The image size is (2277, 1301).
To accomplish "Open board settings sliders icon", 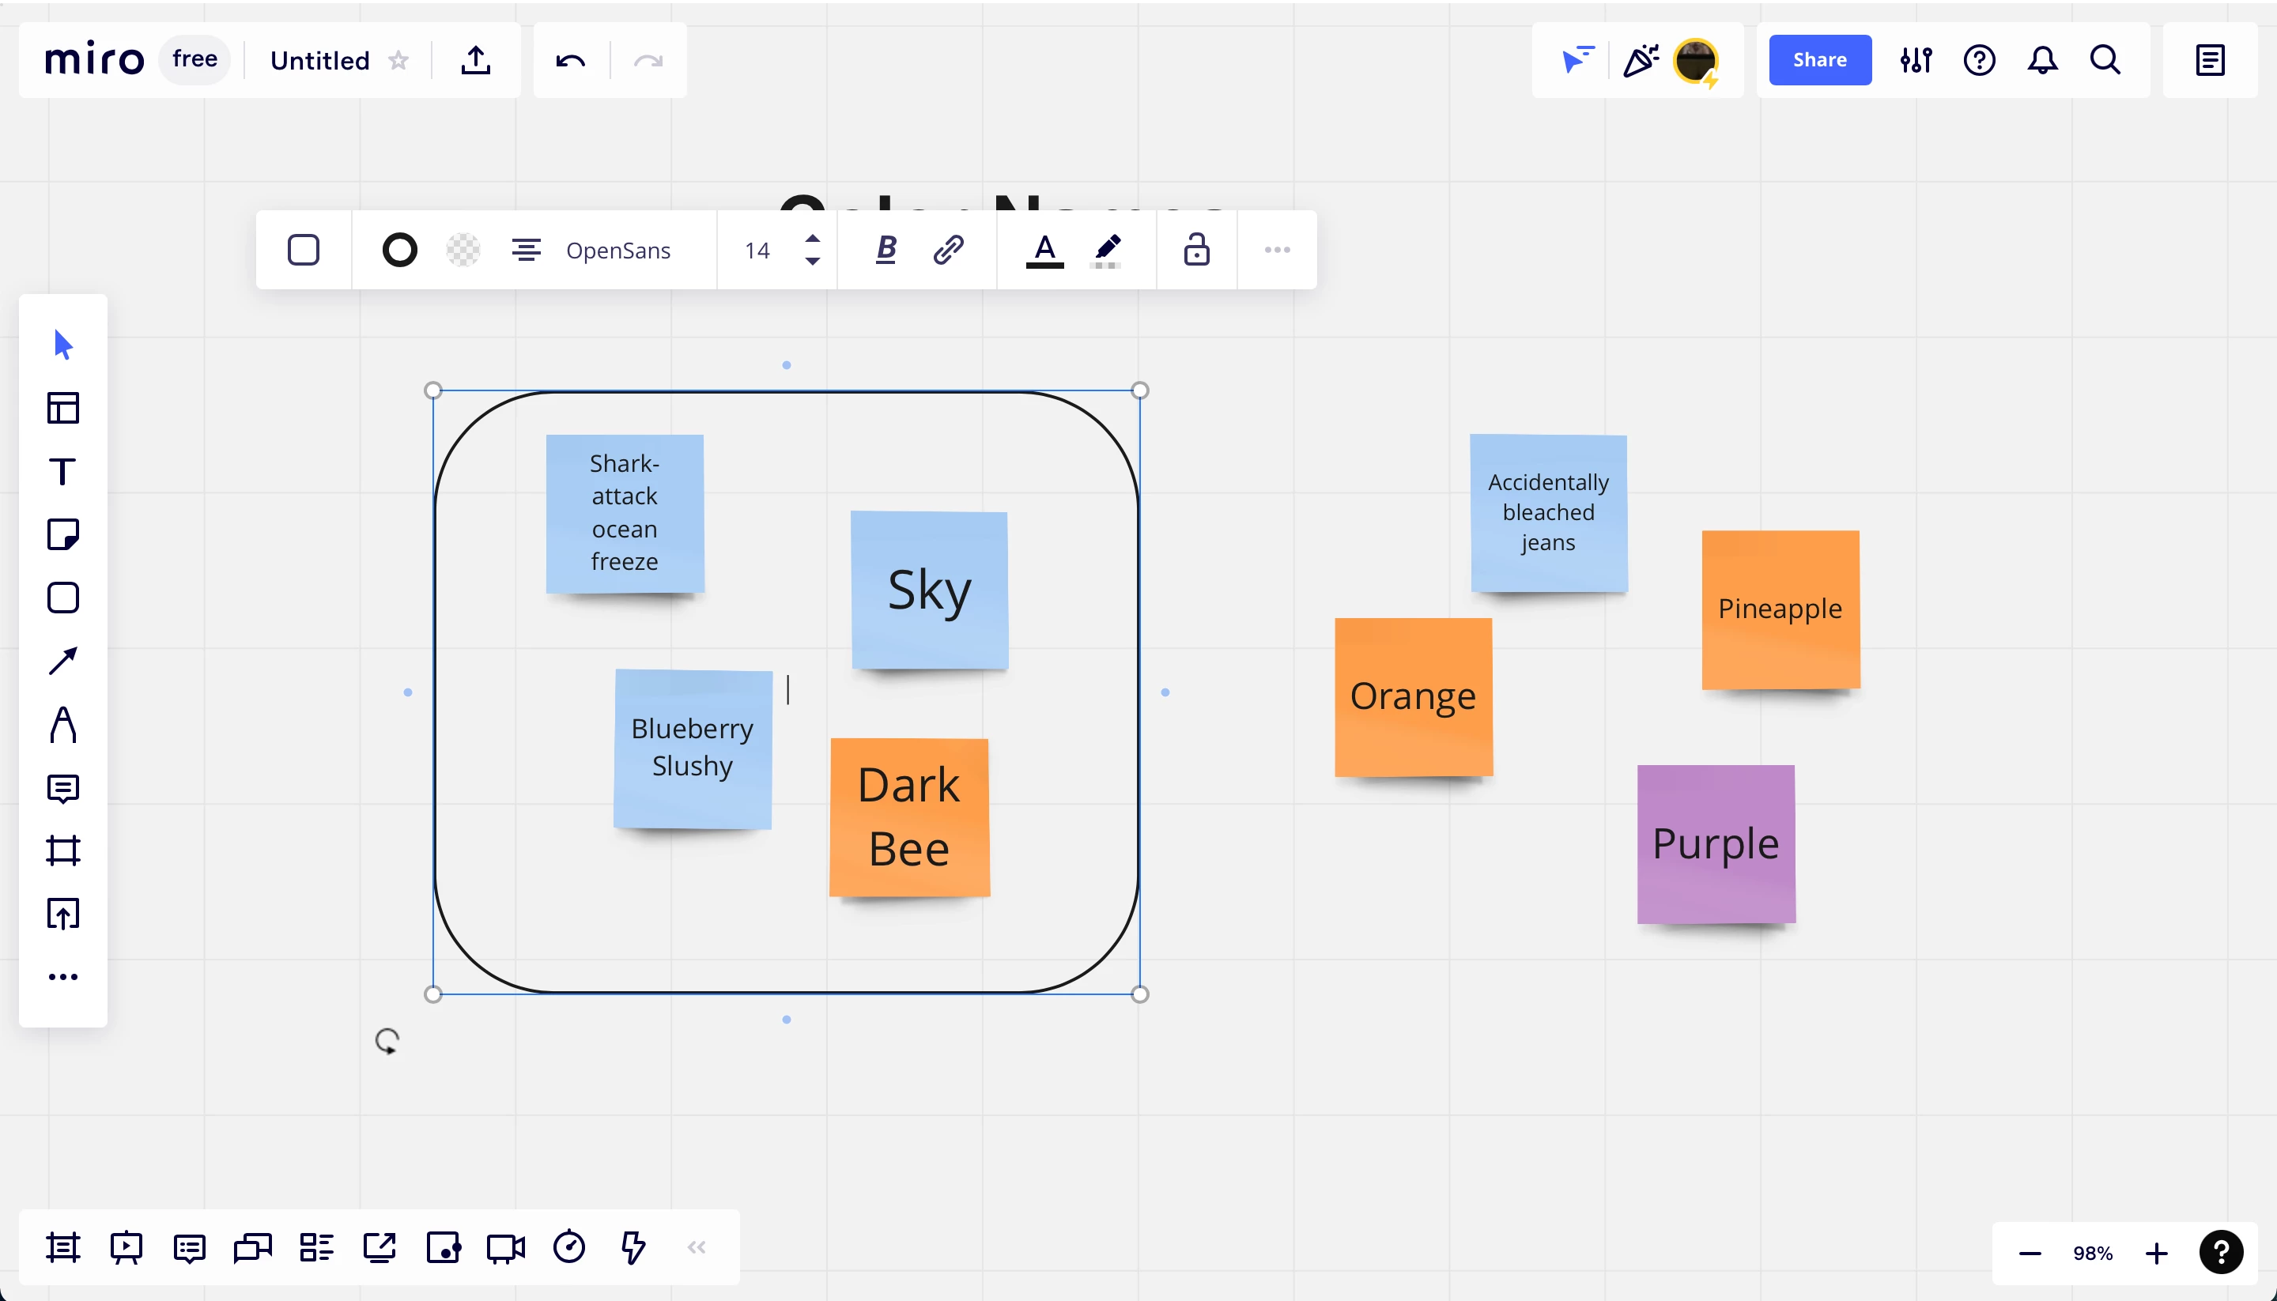I will (1916, 60).
